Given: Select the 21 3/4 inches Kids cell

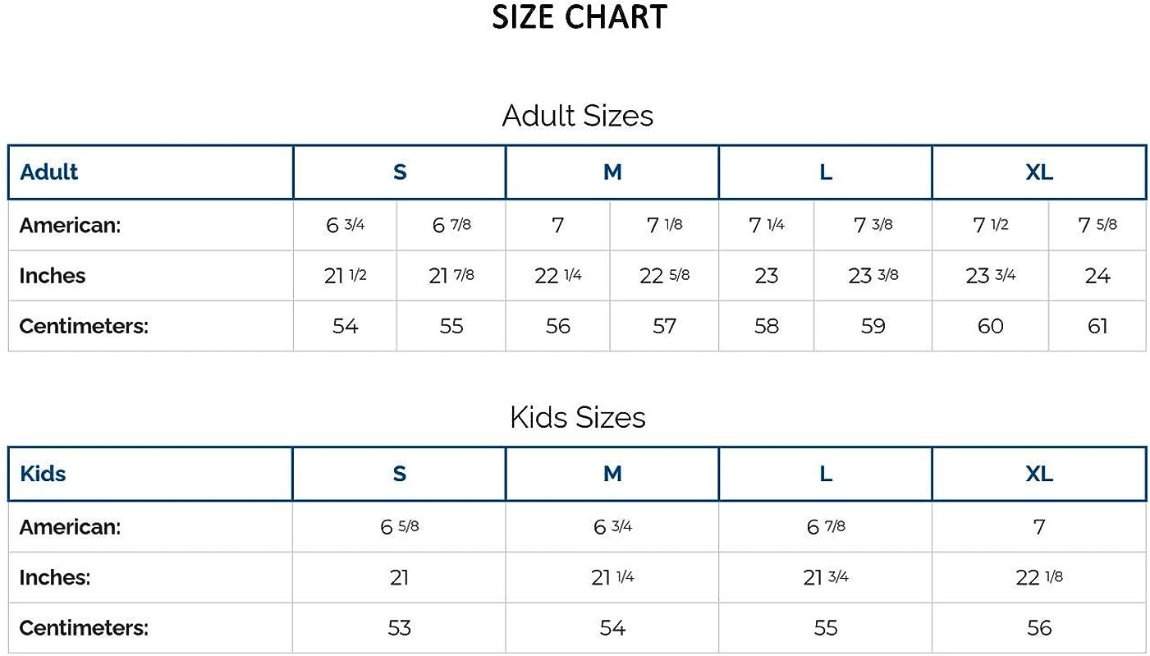Looking at the screenshot, I should (x=825, y=577).
